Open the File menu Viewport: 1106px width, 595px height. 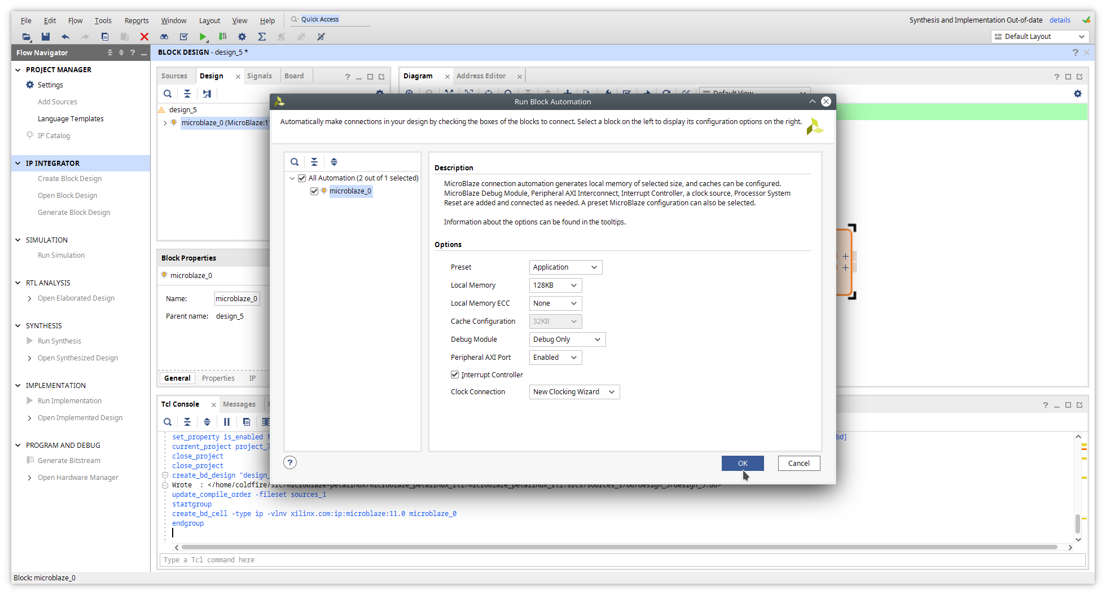tap(26, 20)
